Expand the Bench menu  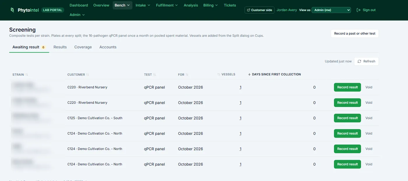(122, 5)
